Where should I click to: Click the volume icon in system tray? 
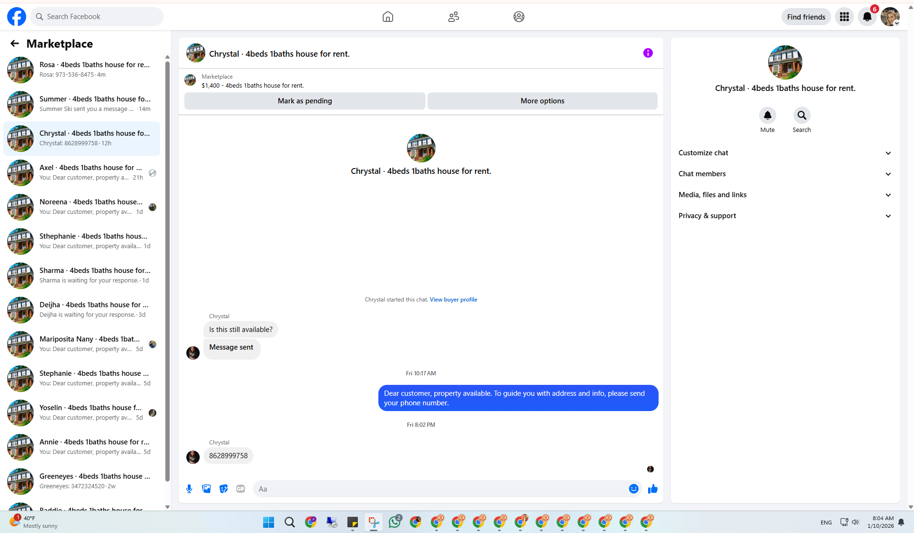coord(855,522)
